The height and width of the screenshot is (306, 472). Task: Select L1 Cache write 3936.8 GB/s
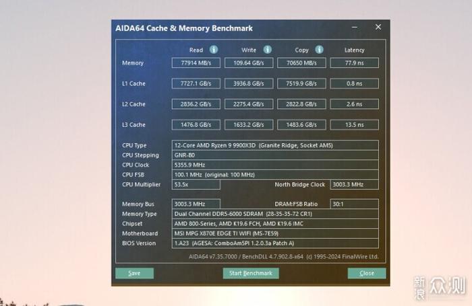click(x=249, y=83)
